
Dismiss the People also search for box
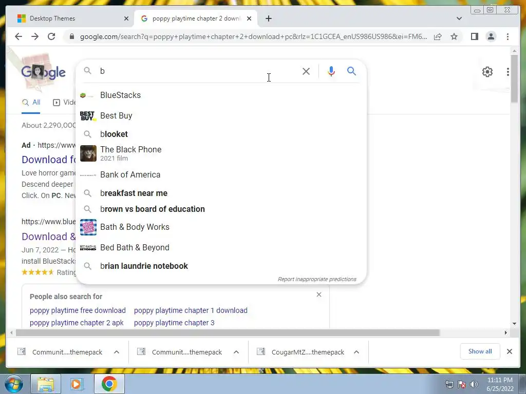(x=318, y=294)
